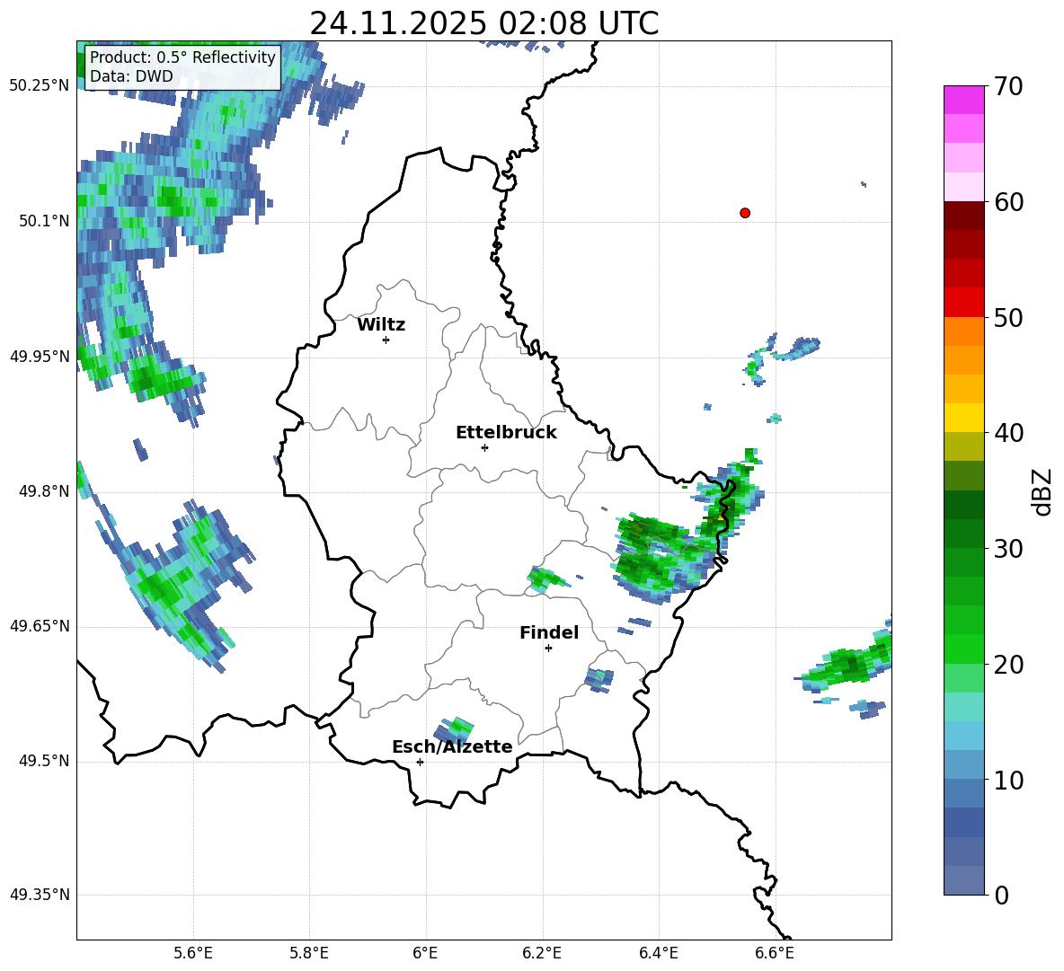Click the colorbar tick label 20
This screenshot has height=971, width=1064.
[x=1008, y=665]
